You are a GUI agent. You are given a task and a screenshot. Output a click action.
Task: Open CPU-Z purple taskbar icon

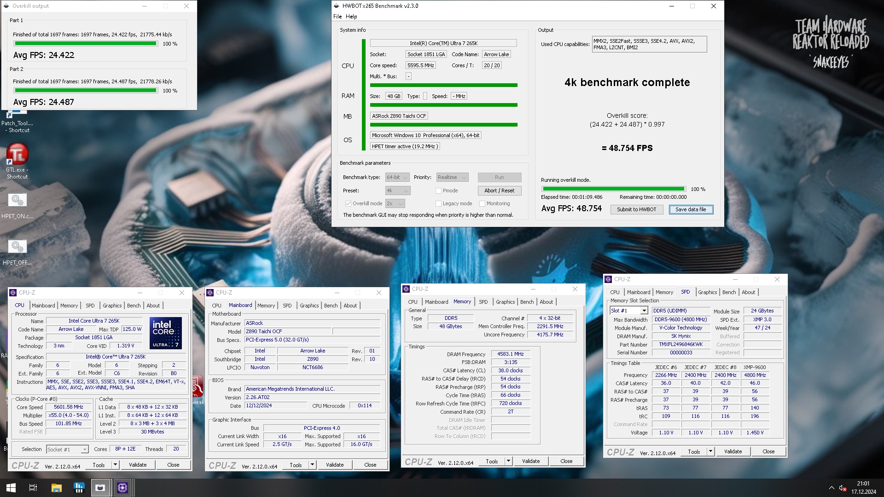pyautogui.click(x=122, y=488)
